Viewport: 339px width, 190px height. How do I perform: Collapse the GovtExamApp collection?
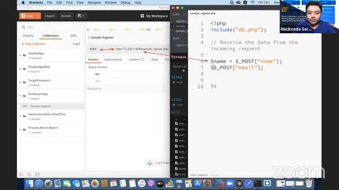[20, 96]
